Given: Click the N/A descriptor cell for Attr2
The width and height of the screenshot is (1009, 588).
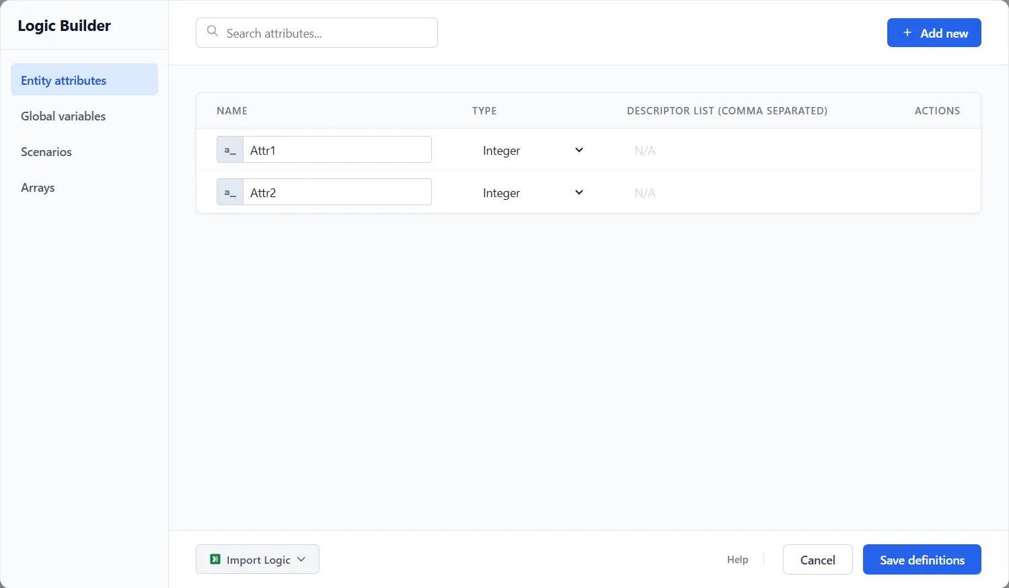Looking at the screenshot, I should tap(644, 192).
